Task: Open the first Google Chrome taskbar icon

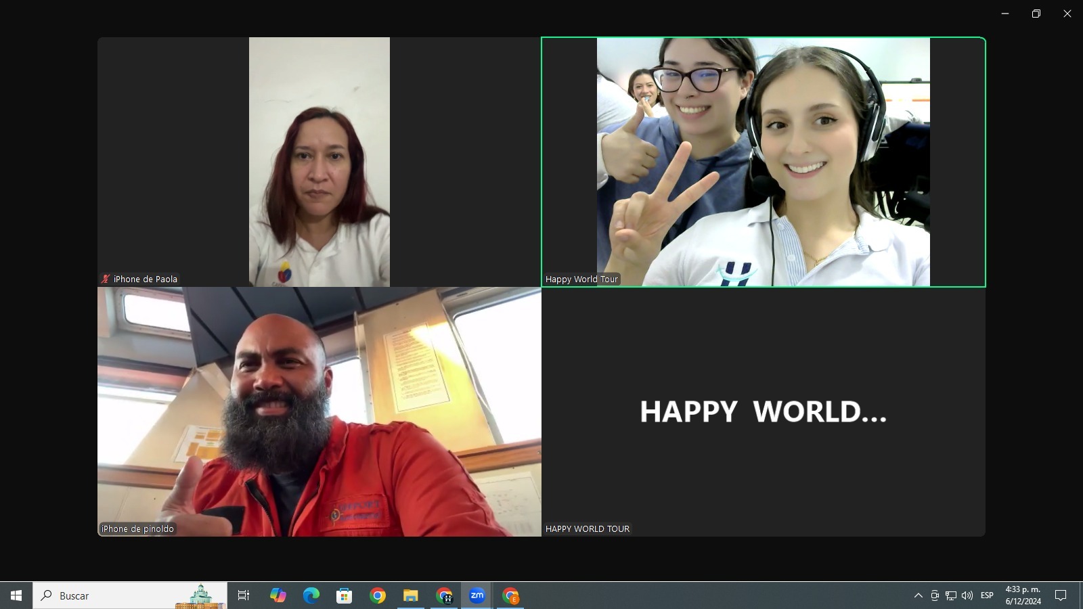Action: pyautogui.click(x=377, y=595)
